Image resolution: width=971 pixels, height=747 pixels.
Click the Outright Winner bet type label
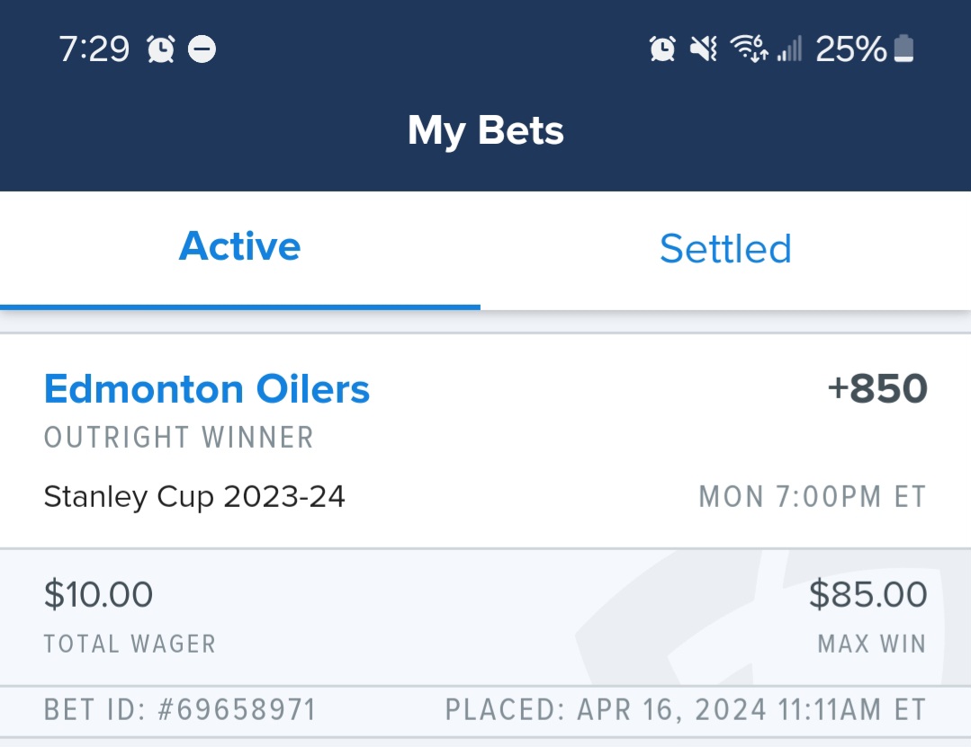pos(179,437)
